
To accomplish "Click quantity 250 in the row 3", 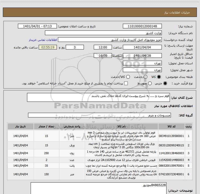I will pos(46,153).
